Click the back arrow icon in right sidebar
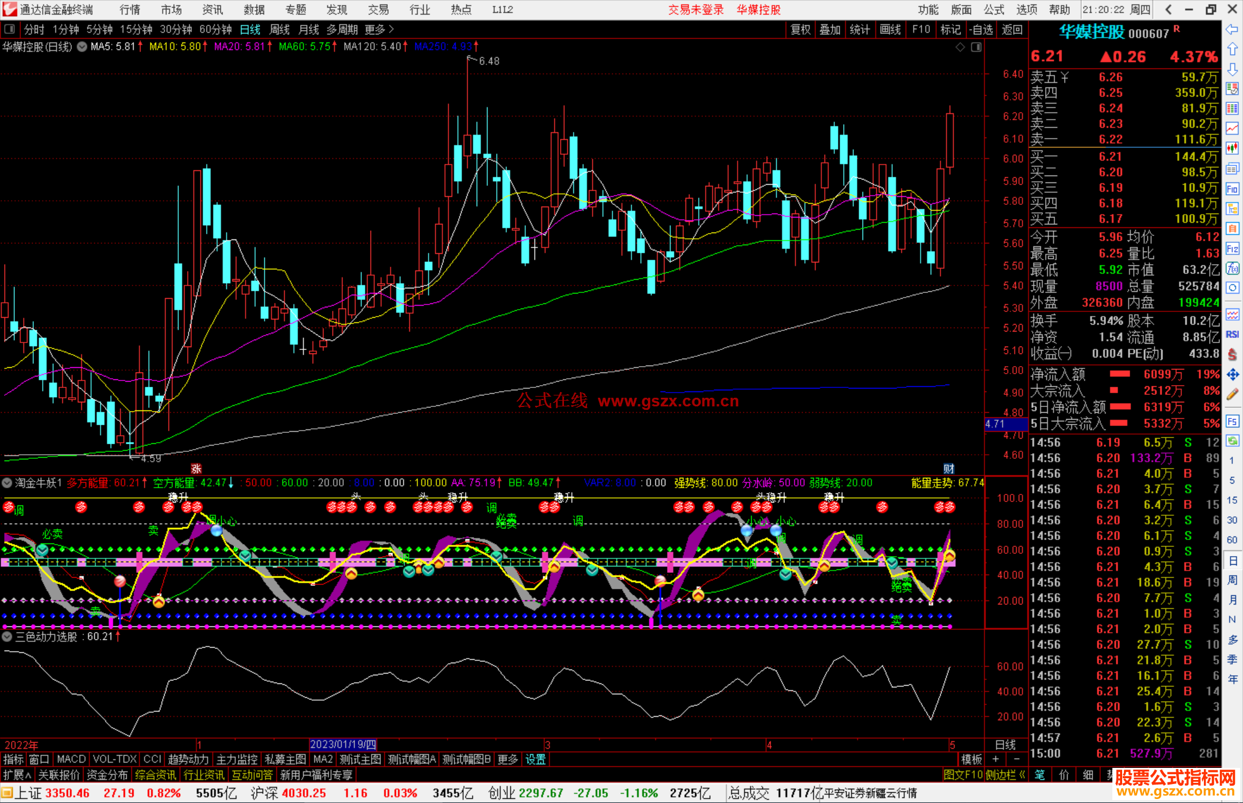Viewport: 1243px width, 803px height. point(1232,29)
